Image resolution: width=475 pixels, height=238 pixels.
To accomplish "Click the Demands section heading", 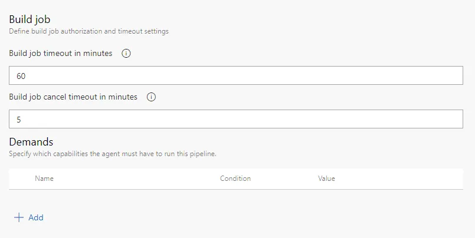I will (x=31, y=142).
